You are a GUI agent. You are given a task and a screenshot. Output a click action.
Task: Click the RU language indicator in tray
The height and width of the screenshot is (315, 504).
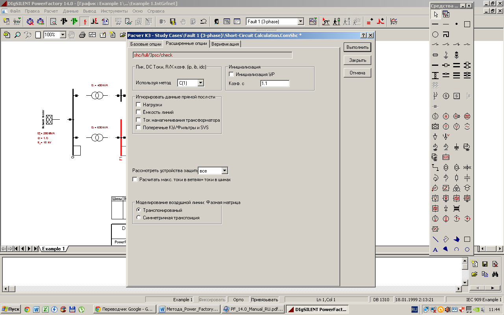415,310
